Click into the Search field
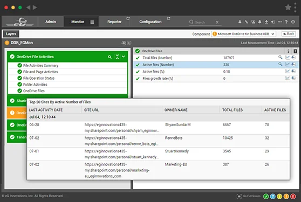The image size is (301, 202). (204, 22)
